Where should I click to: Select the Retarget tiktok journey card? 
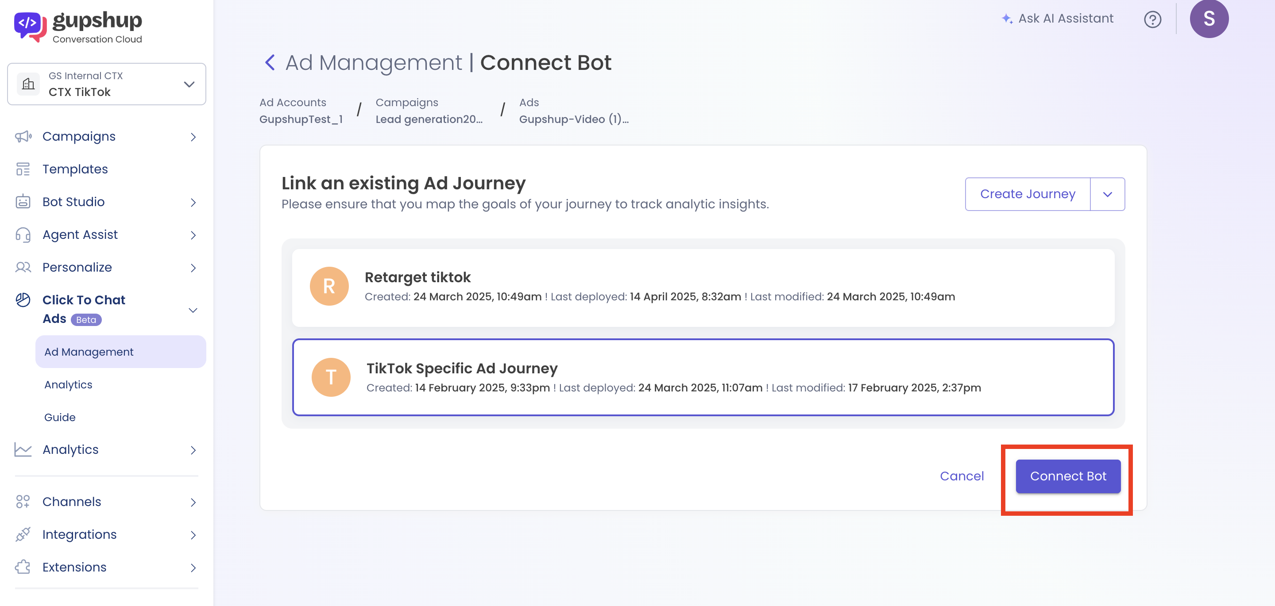tap(703, 288)
